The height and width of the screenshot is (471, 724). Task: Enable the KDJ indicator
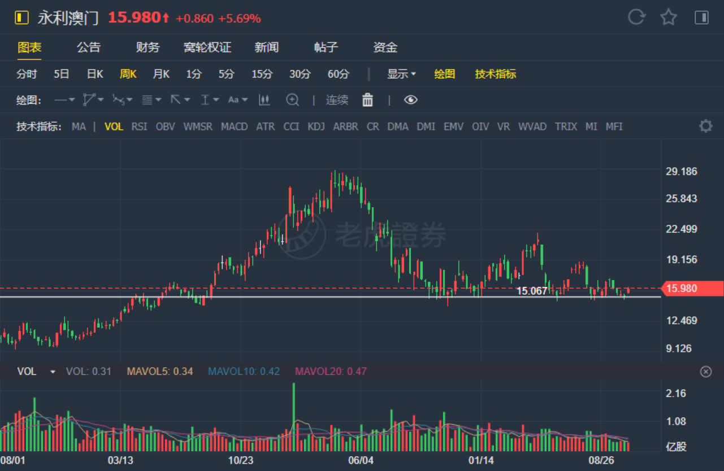[316, 127]
